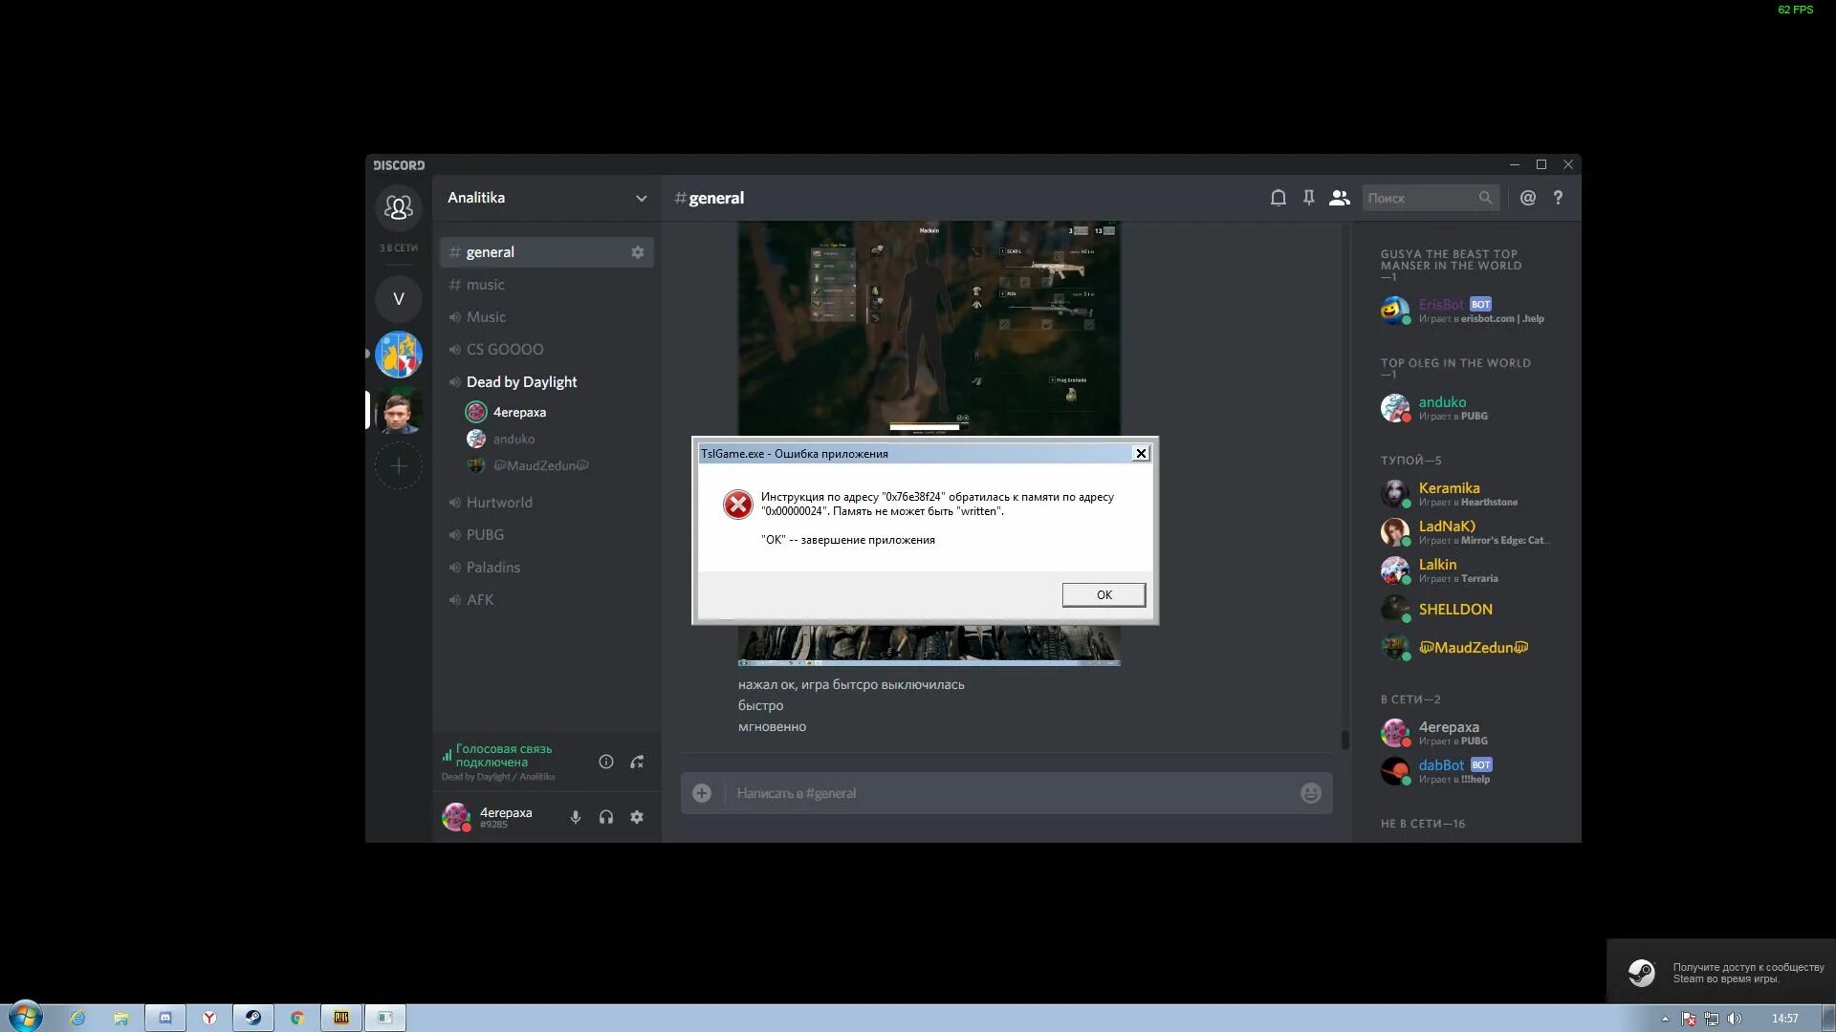Open pinned messages via pin icon

click(1308, 198)
